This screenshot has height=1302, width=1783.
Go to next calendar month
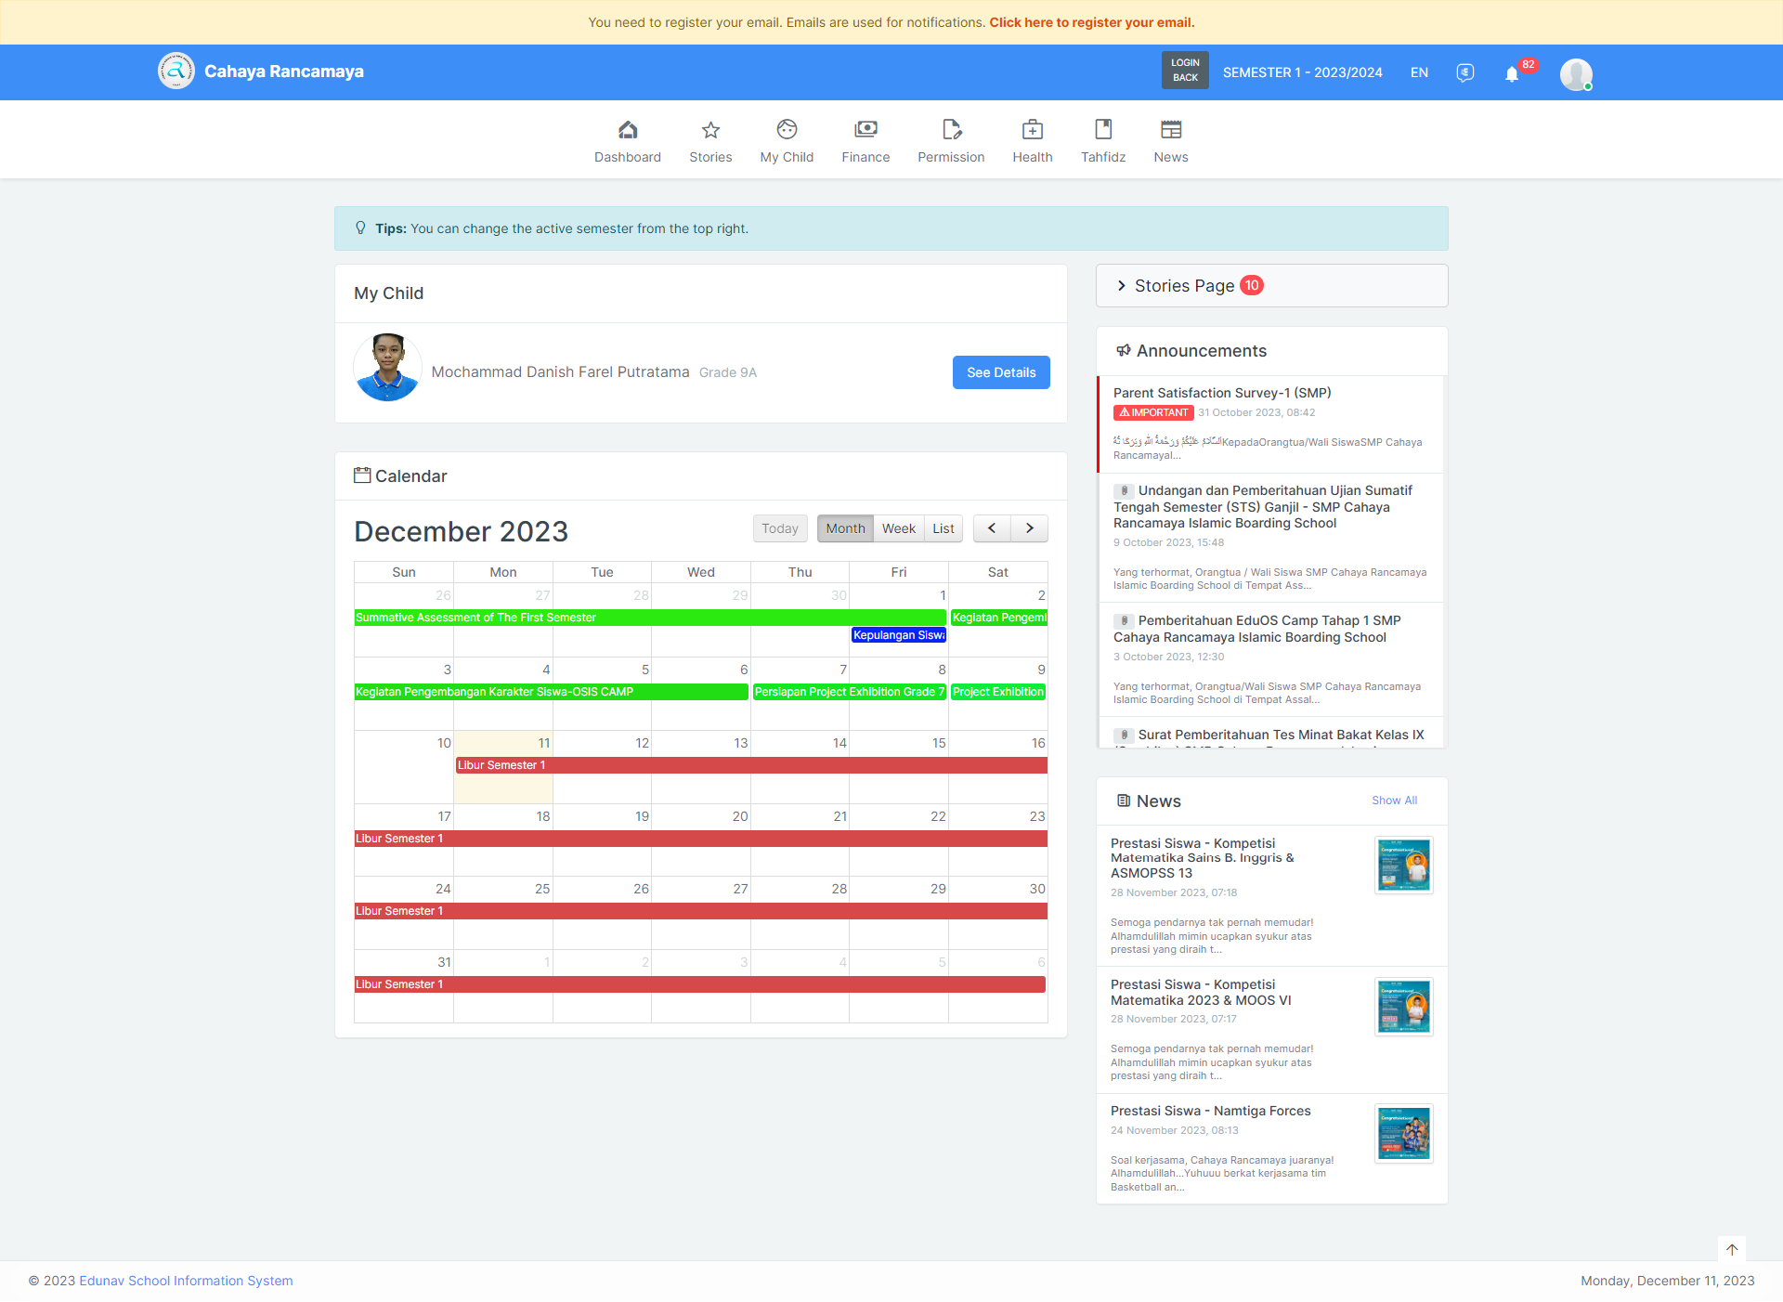(x=1029, y=528)
